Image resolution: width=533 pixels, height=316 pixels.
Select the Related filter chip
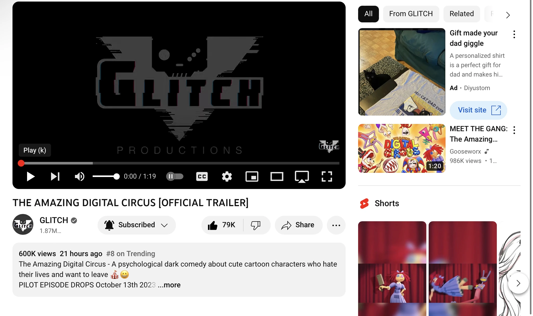(x=462, y=14)
